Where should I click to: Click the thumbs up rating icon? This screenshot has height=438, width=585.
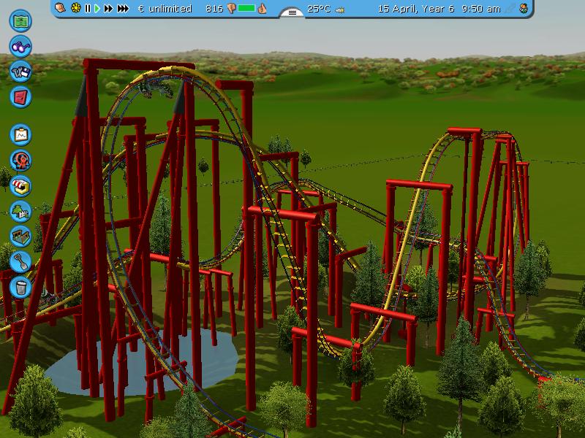[x=263, y=8]
